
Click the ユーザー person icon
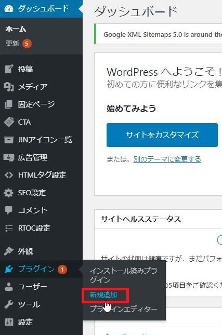tap(9, 287)
